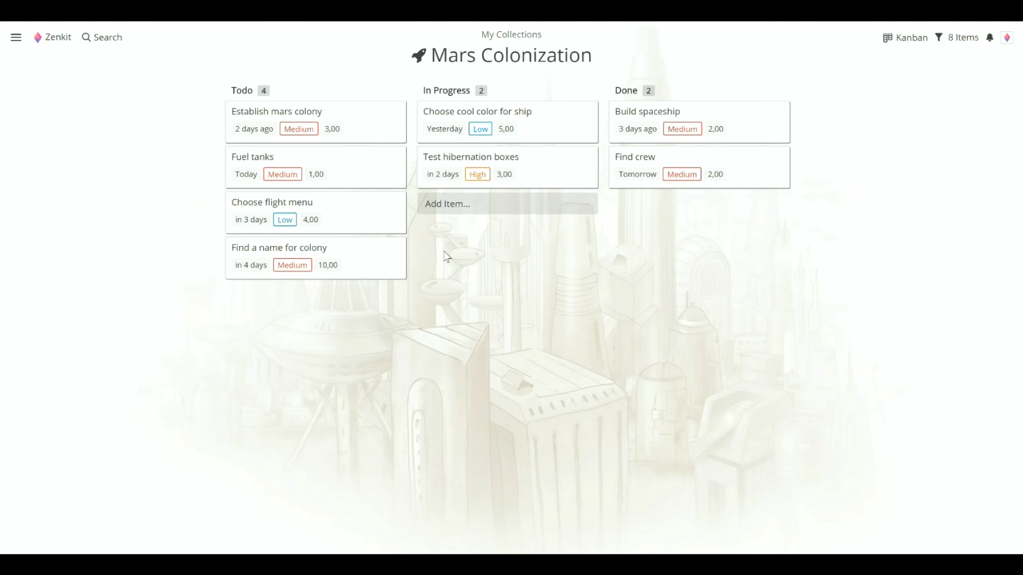Screen dimensions: 1023x575
Task: Open the filter showing 8 Items
Action: (956, 37)
